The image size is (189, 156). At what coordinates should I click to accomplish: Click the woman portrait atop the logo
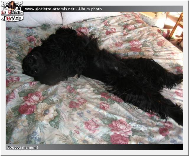point(12,5)
